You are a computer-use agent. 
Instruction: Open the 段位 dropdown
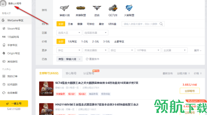pyautogui.click(x=122, y=50)
